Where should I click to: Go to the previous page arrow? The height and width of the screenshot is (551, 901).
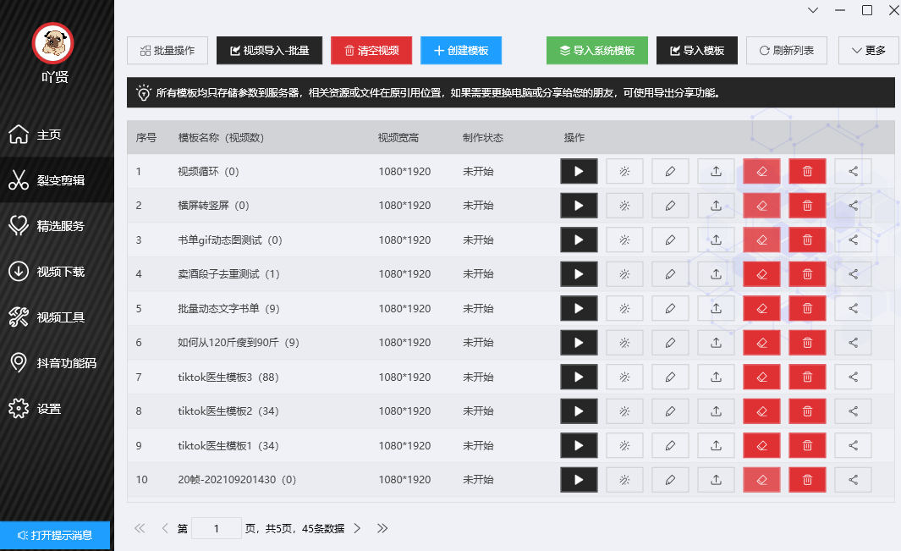pyautogui.click(x=165, y=528)
